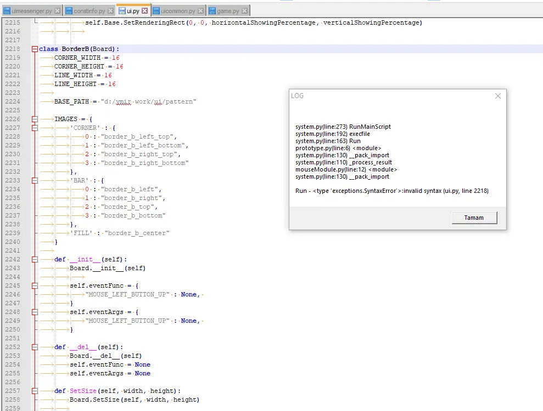
Task: Switch to the constinfo.py tab
Action: (x=89, y=11)
